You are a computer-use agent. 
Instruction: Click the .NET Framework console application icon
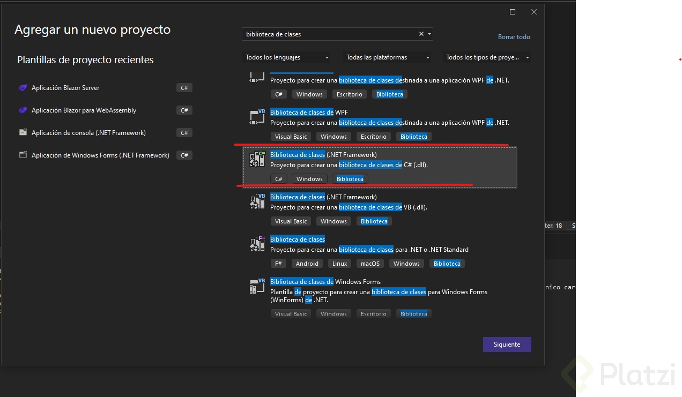pos(23,133)
